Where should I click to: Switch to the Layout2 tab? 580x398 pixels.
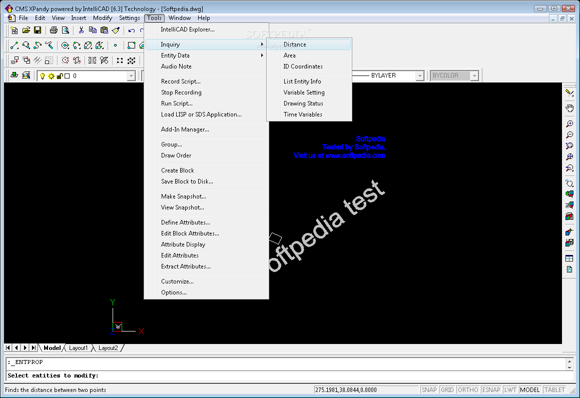click(108, 347)
